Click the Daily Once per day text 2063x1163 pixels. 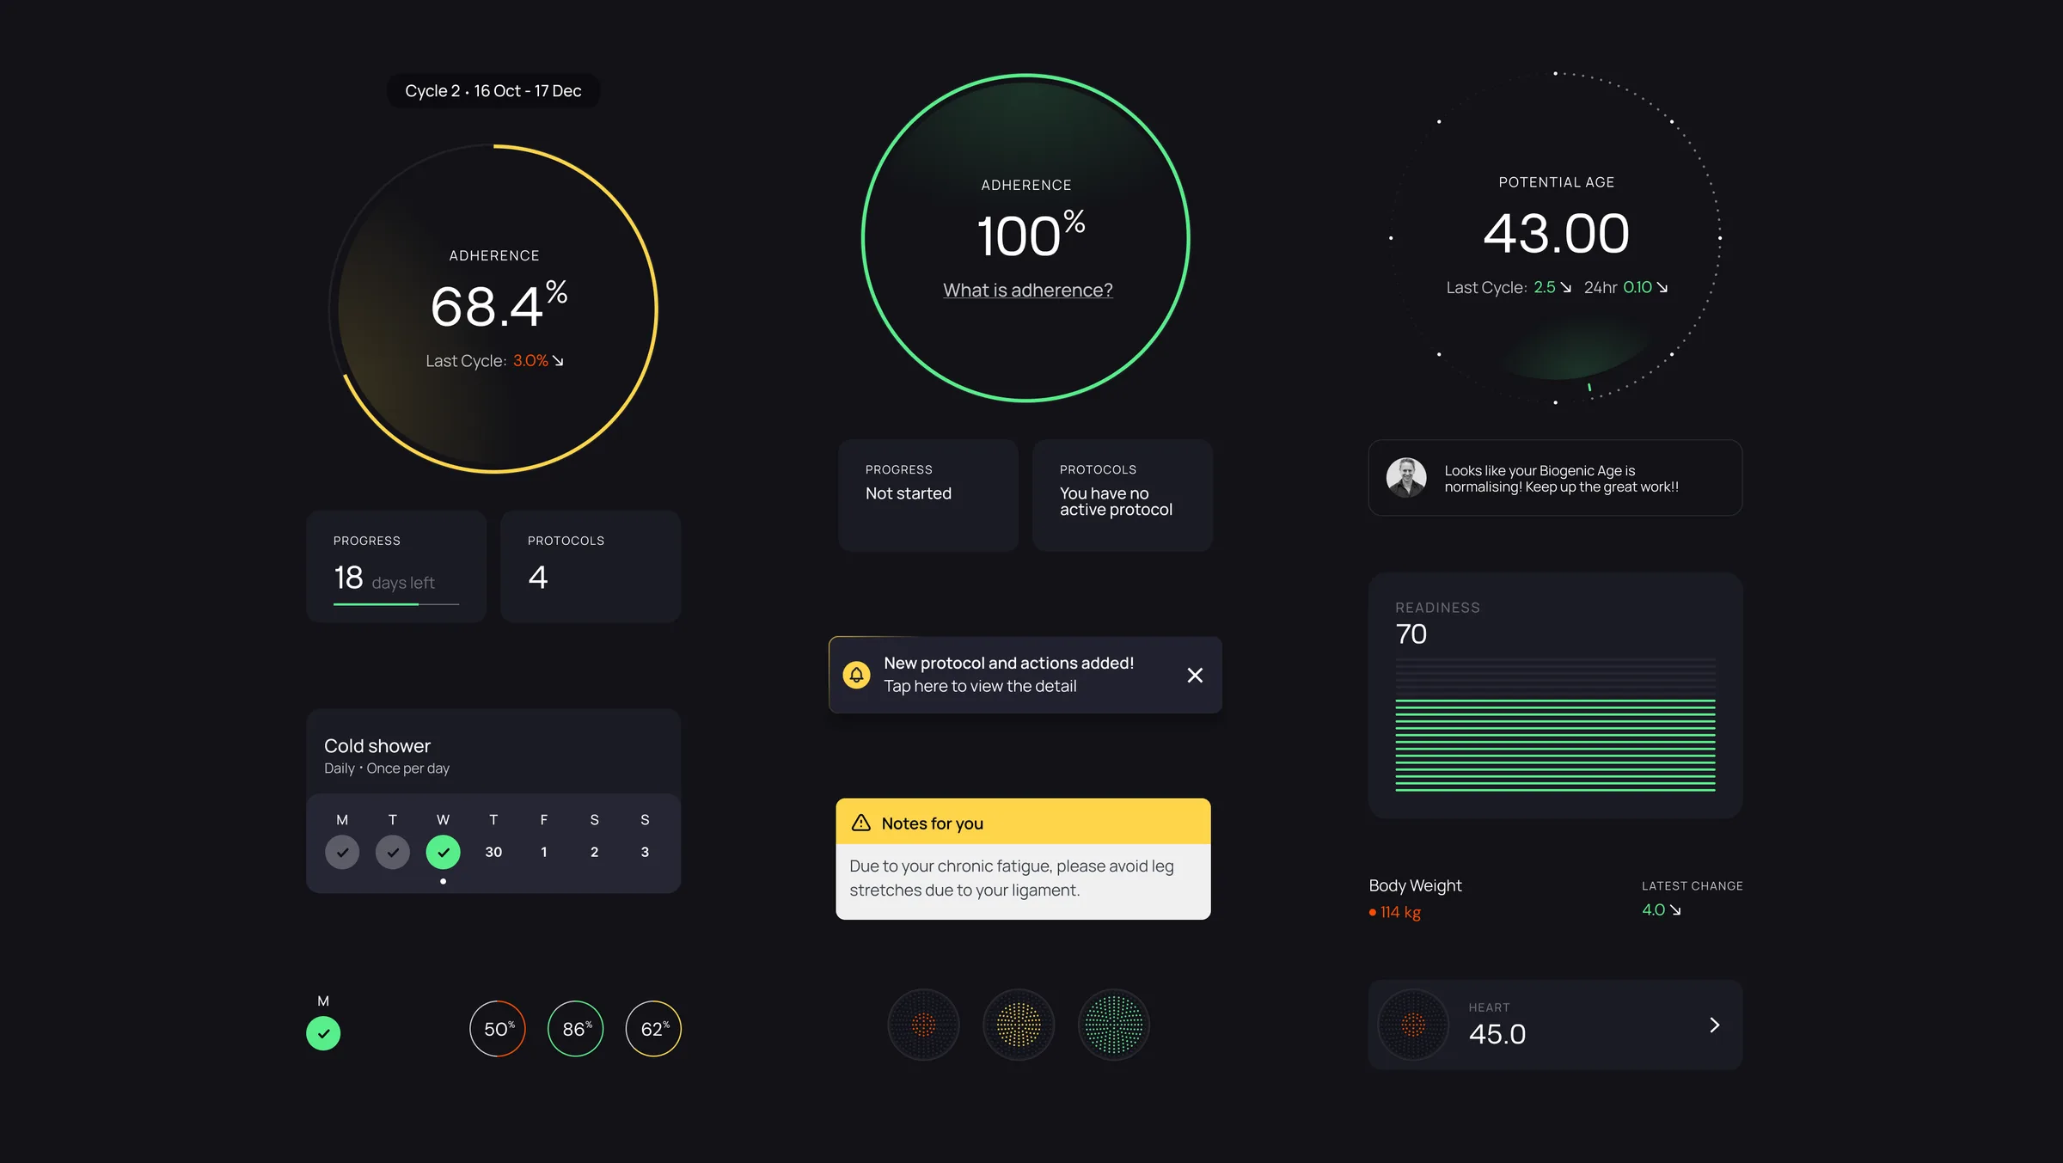pyautogui.click(x=387, y=768)
